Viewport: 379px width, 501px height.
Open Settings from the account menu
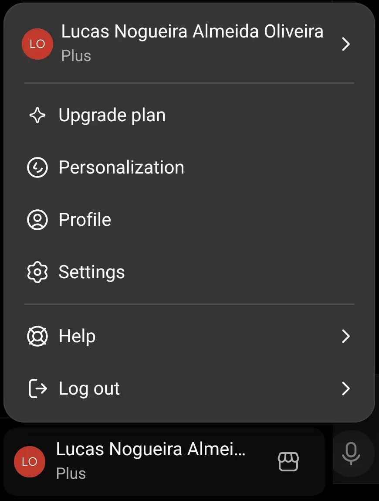(189, 272)
